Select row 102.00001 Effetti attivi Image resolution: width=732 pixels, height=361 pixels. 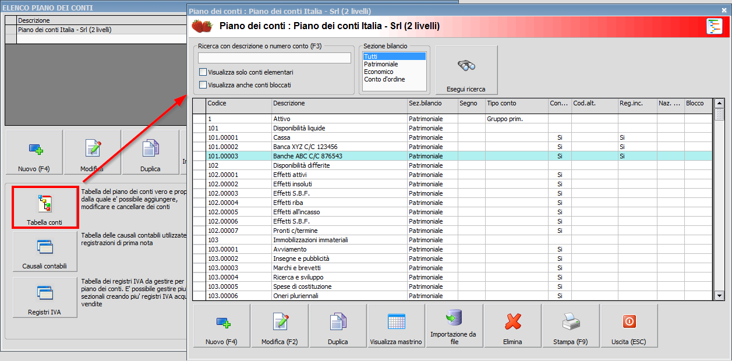coord(453,175)
